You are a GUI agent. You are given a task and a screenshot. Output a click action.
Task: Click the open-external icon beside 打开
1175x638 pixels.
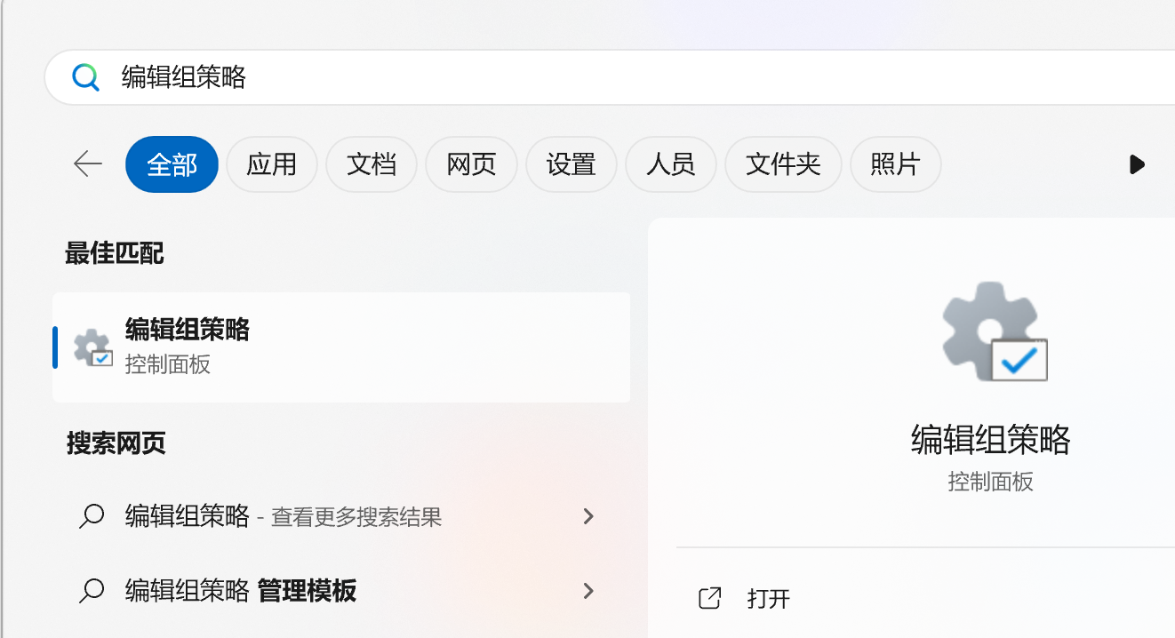[x=709, y=598]
